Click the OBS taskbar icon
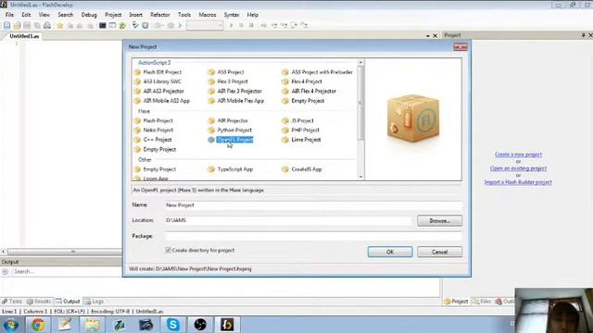593x333 pixels. (x=200, y=325)
